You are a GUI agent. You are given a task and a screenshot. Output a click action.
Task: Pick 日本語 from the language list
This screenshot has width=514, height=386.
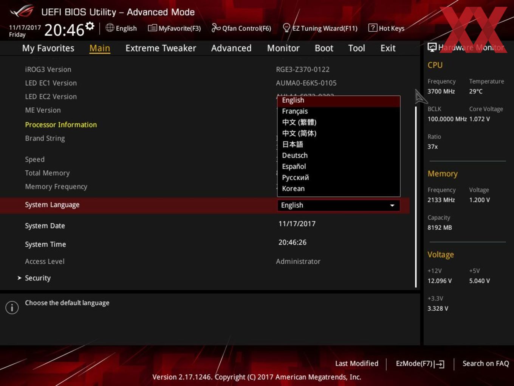click(339, 144)
